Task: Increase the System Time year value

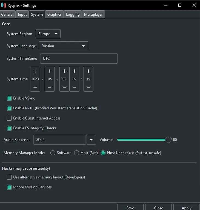Action: click(35, 71)
